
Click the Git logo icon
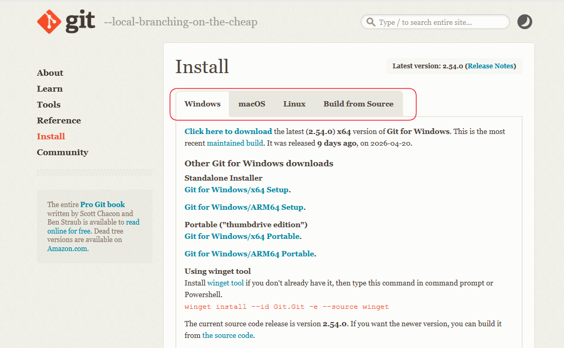click(49, 22)
